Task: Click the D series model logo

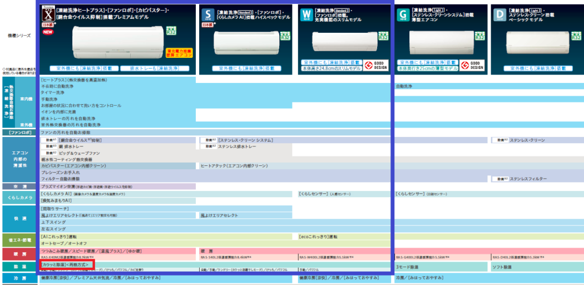Action: pos(498,15)
